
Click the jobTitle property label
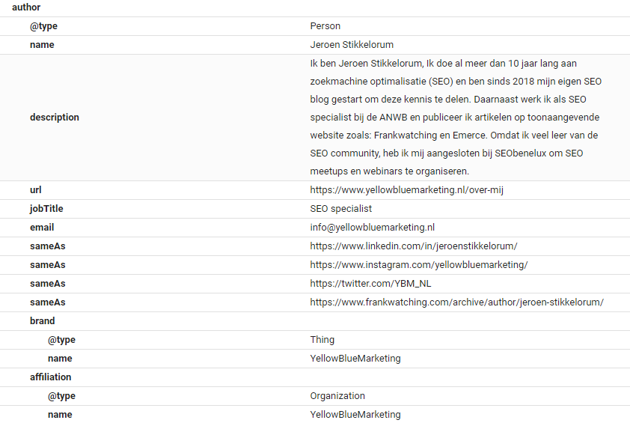click(x=46, y=209)
